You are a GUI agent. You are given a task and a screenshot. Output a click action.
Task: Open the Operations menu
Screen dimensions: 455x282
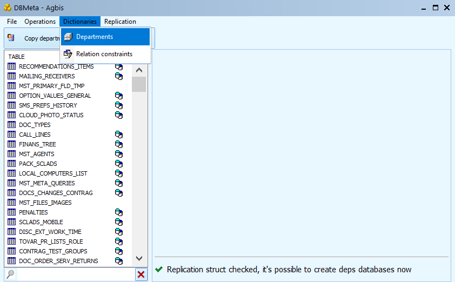[x=40, y=22]
